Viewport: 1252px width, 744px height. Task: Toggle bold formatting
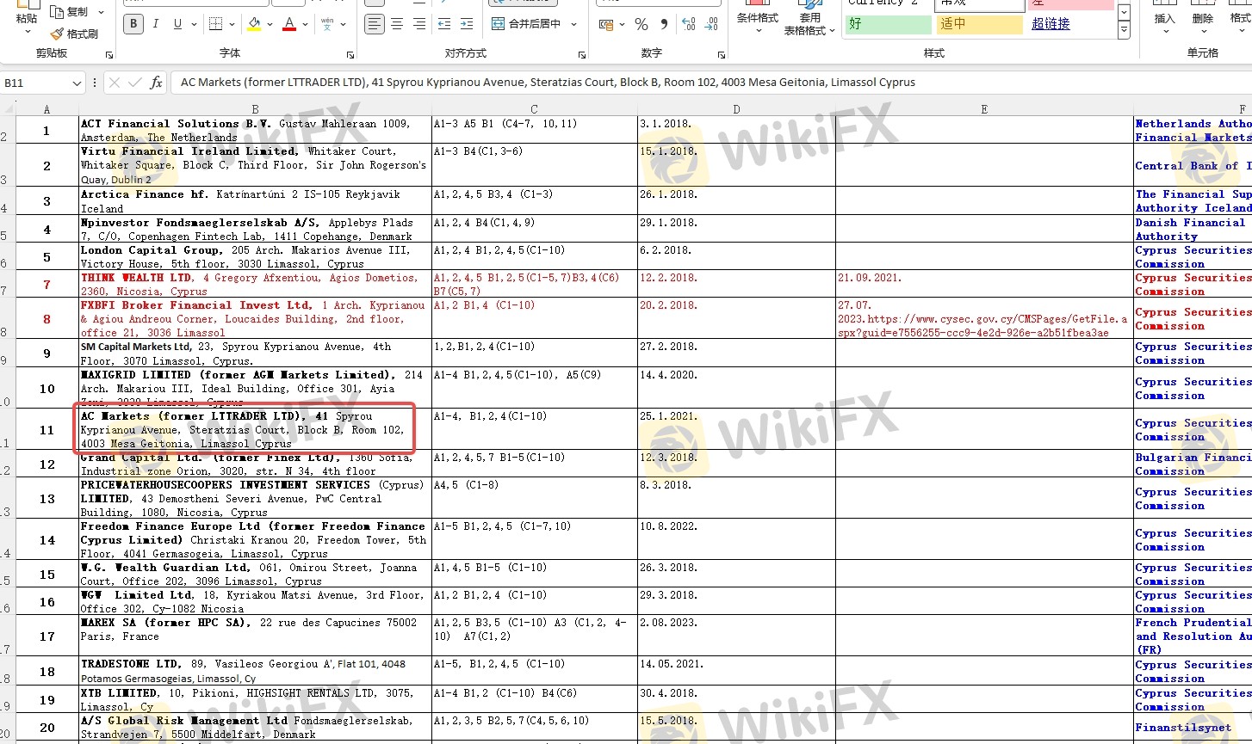[133, 24]
